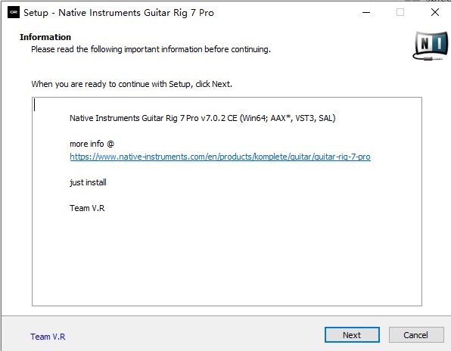Open the native-instruments.com Guitar Rig 7 Pro link
Screen dimensions: 451x351
click(220, 157)
